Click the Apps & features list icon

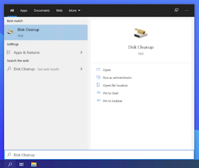pos(9,52)
